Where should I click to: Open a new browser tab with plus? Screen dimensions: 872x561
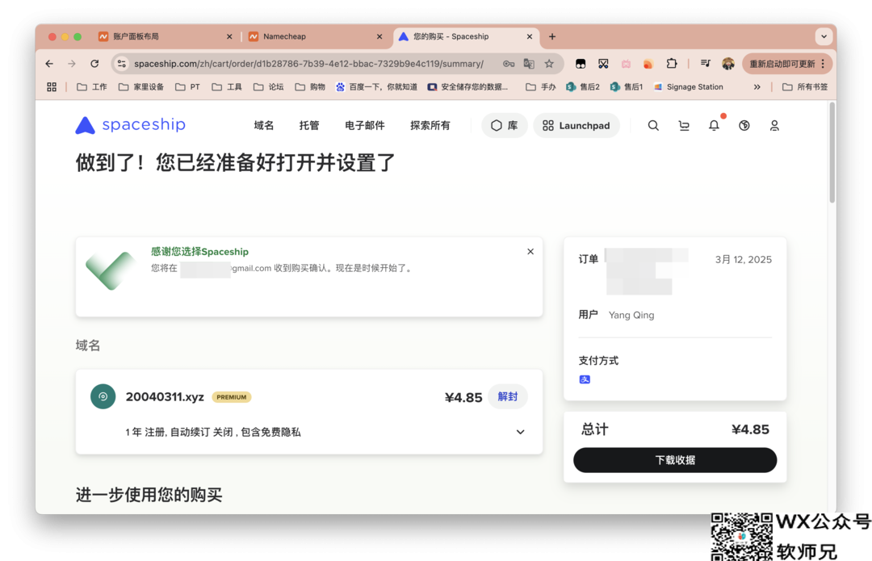[552, 36]
